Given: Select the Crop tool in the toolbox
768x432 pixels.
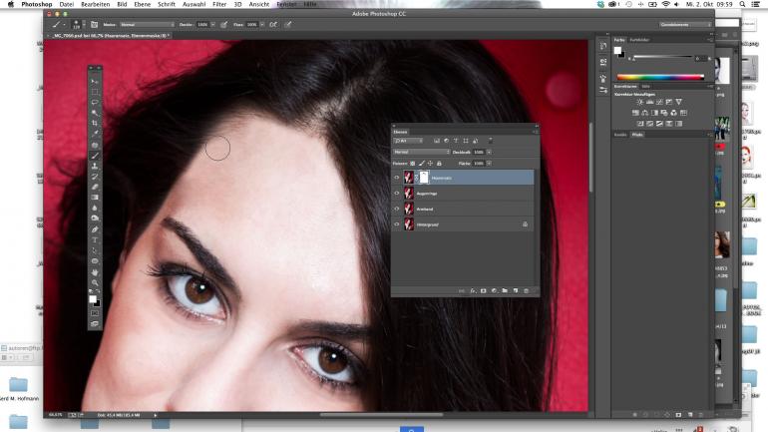Looking at the screenshot, I should pos(95,123).
